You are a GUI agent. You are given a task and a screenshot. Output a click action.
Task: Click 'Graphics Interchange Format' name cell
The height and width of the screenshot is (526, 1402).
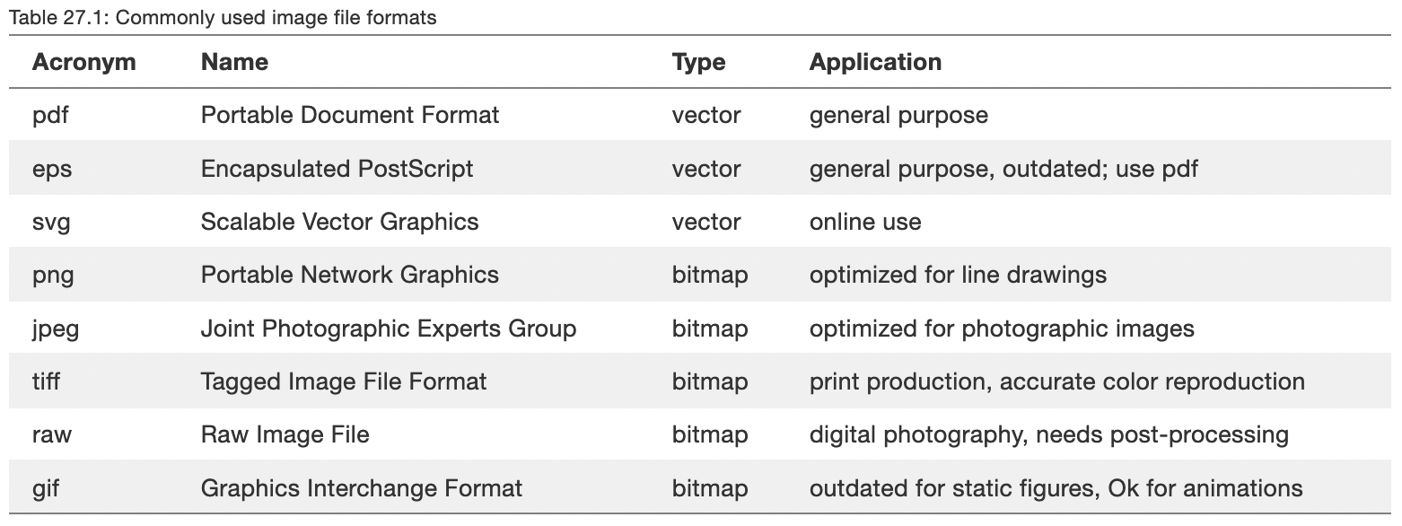click(x=361, y=488)
